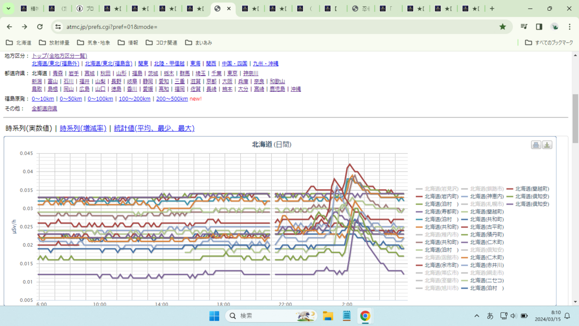Open the browser side panel icon
The width and height of the screenshot is (579, 326).
[539, 27]
